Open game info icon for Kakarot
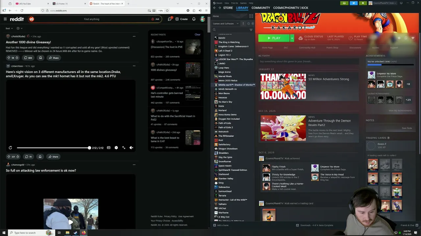This screenshot has width=421, height=236. coord(406,38)
